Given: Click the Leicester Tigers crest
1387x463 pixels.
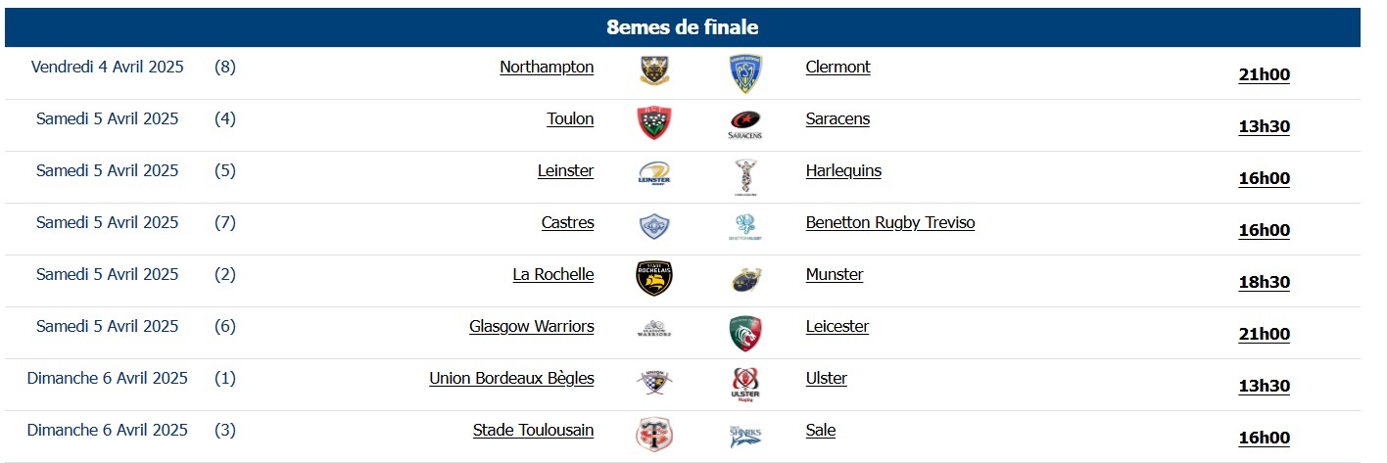Looking at the screenshot, I should pos(745,333).
